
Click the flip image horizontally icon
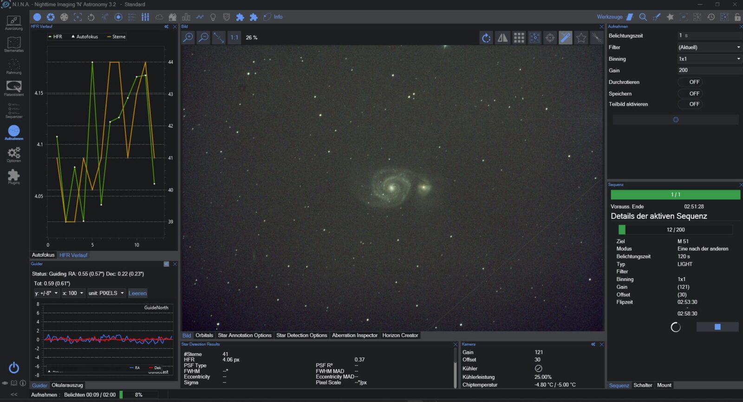click(502, 38)
